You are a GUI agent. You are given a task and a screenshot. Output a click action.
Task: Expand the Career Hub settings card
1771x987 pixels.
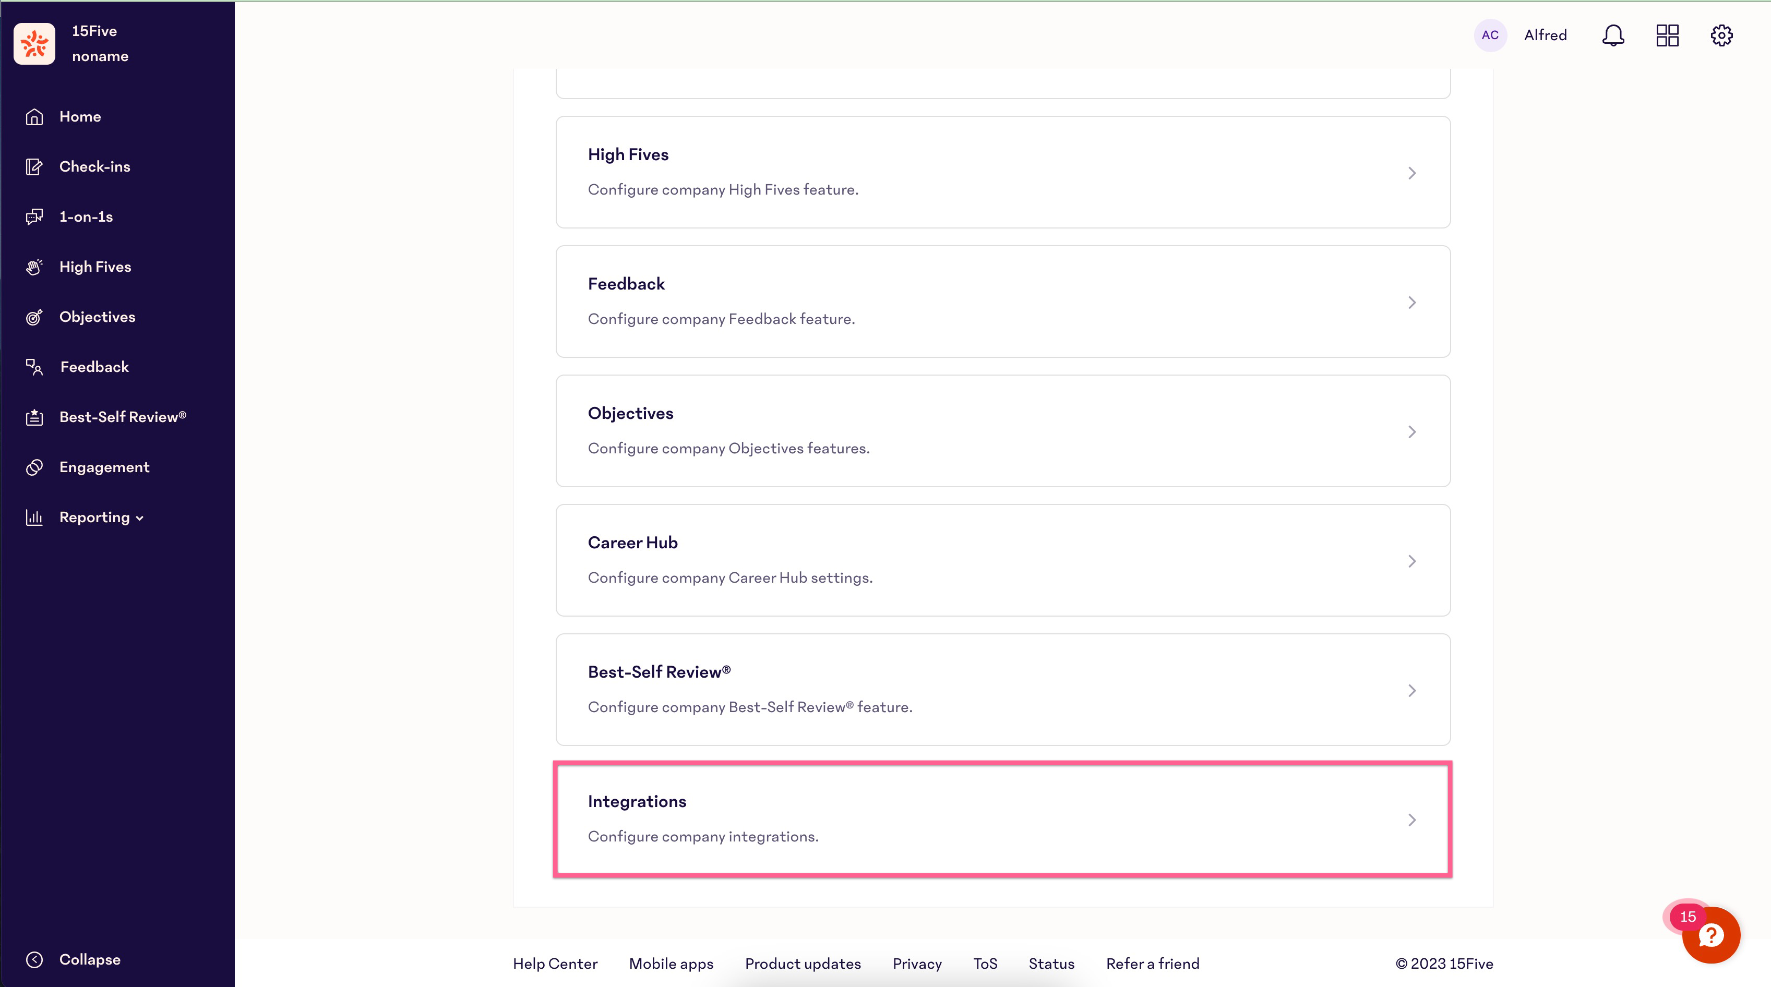(1002, 560)
